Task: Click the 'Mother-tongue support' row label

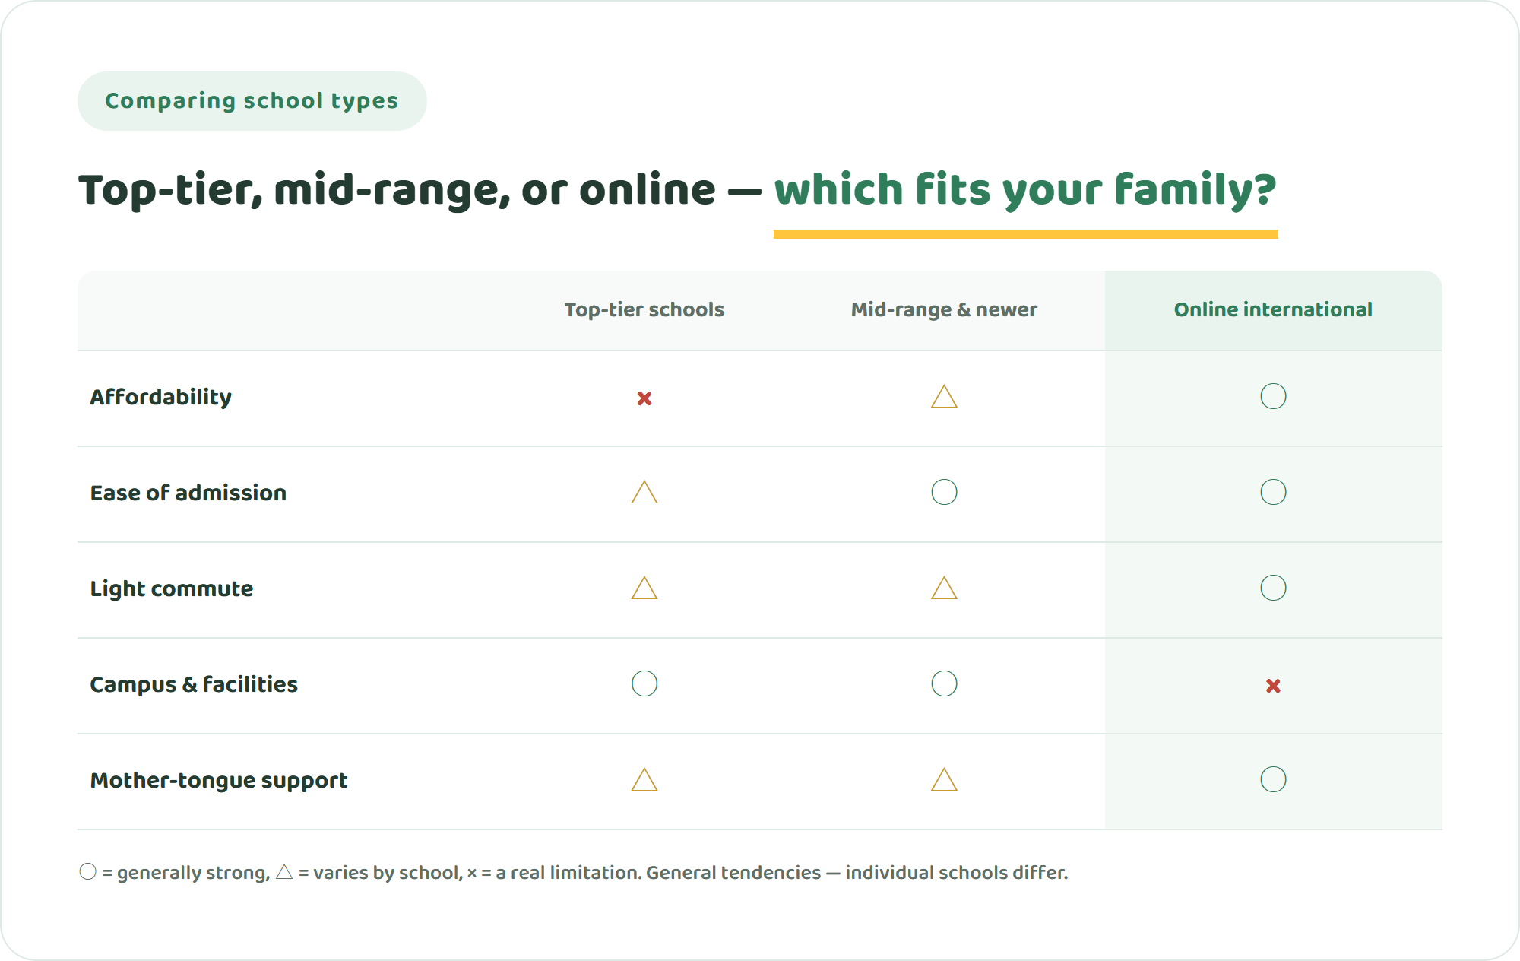Action: (x=219, y=780)
